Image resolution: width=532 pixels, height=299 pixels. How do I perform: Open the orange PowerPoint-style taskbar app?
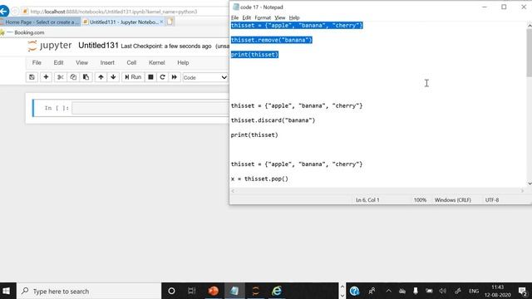tap(213, 291)
